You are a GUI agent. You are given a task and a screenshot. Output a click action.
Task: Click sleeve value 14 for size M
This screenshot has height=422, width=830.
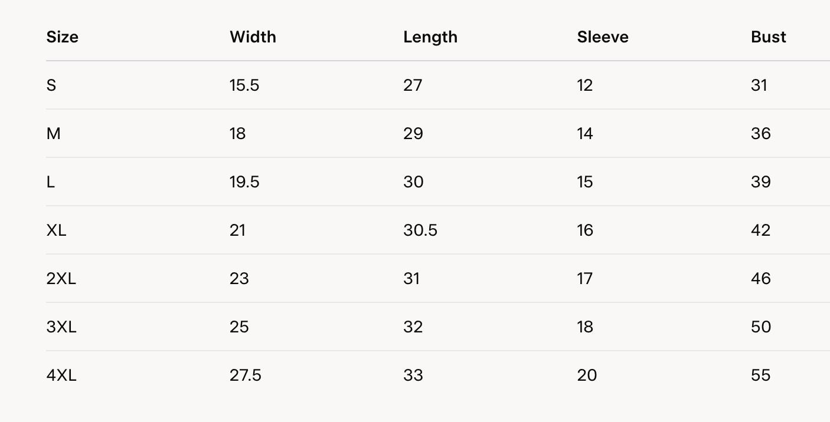click(x=584, y=134)
